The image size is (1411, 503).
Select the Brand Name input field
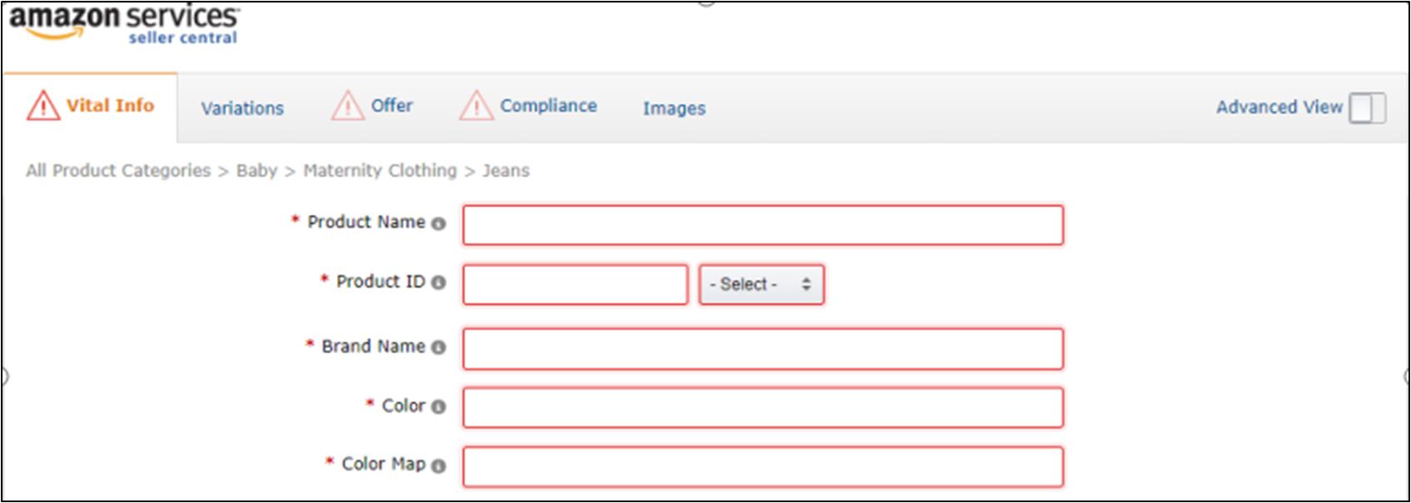[763, 349]
